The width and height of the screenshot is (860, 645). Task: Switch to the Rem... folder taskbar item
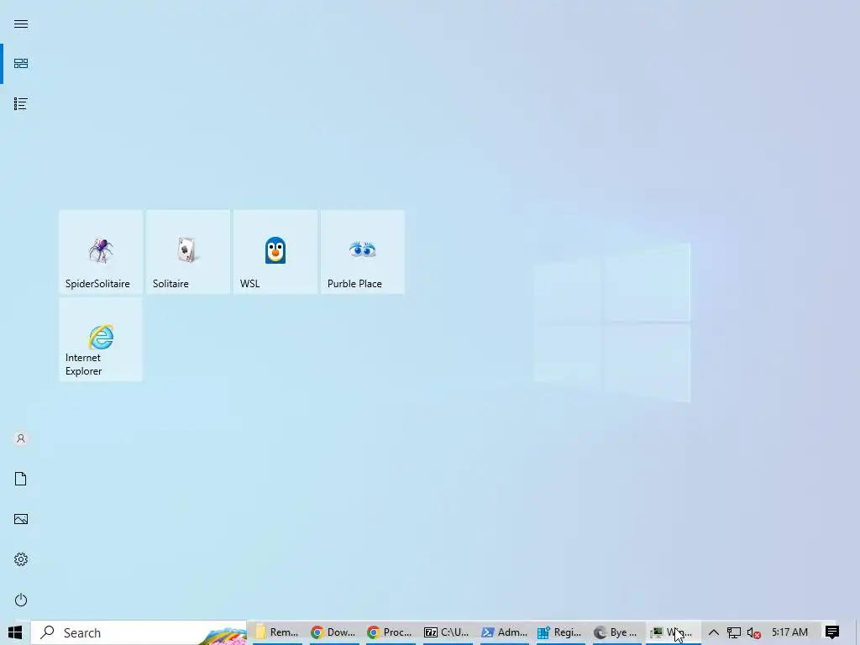(277, 632)
